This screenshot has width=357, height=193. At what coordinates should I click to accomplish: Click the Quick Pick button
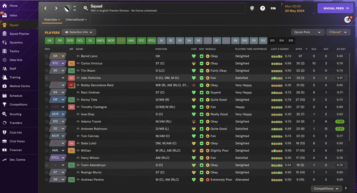[302, 32]
